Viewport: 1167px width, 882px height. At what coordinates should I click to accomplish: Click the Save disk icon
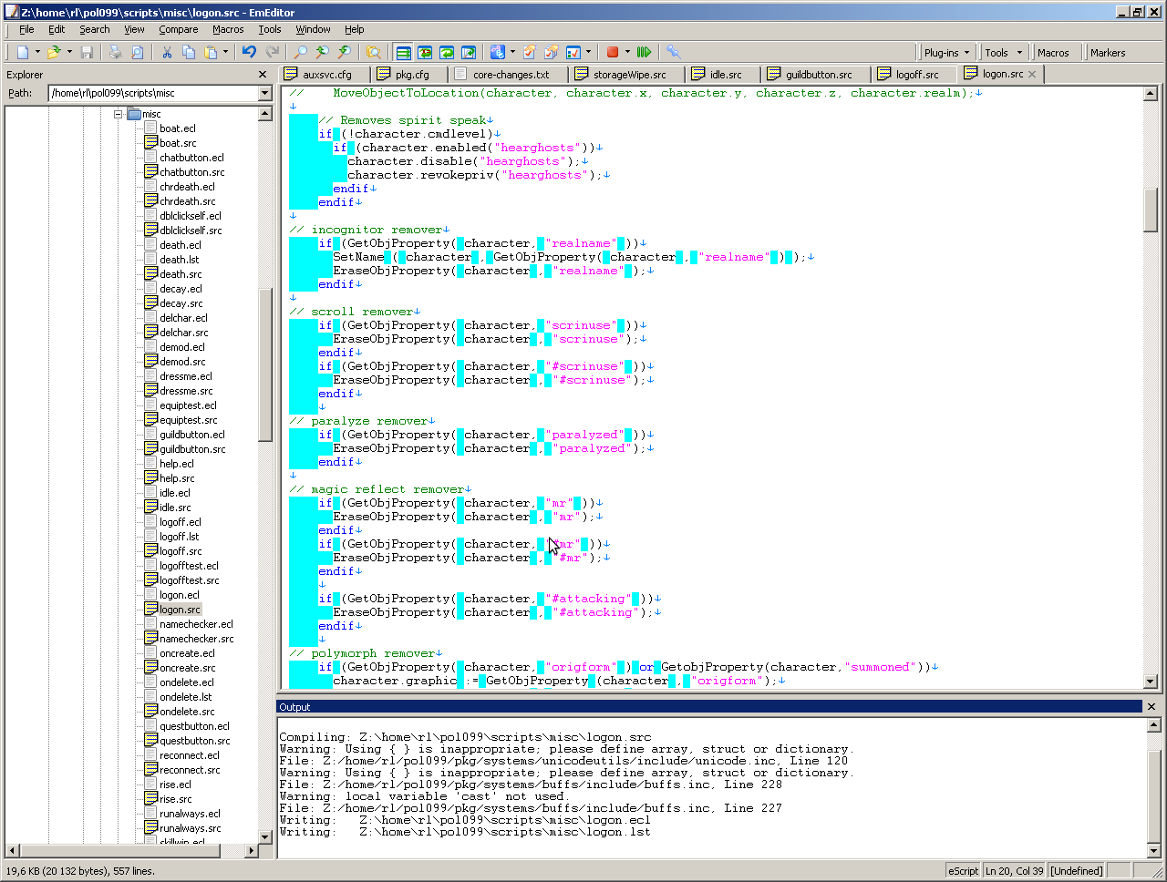(87, 52)
